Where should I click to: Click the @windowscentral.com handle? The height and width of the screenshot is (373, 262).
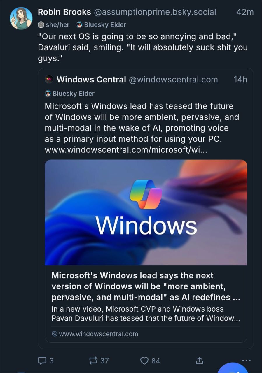pos(173,79)
